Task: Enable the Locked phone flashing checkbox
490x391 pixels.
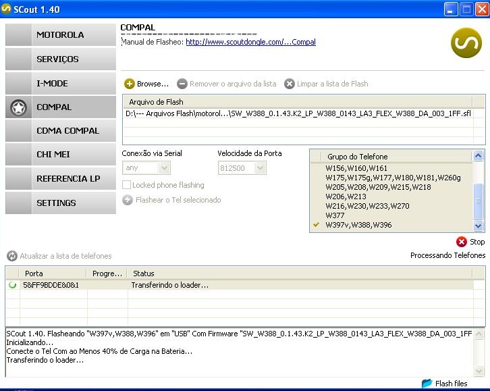Action: click(x=127, y=185)
